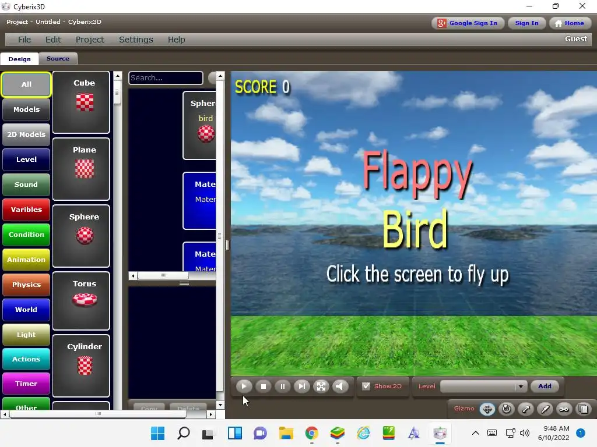Filter by Timer category

(26, 384)
